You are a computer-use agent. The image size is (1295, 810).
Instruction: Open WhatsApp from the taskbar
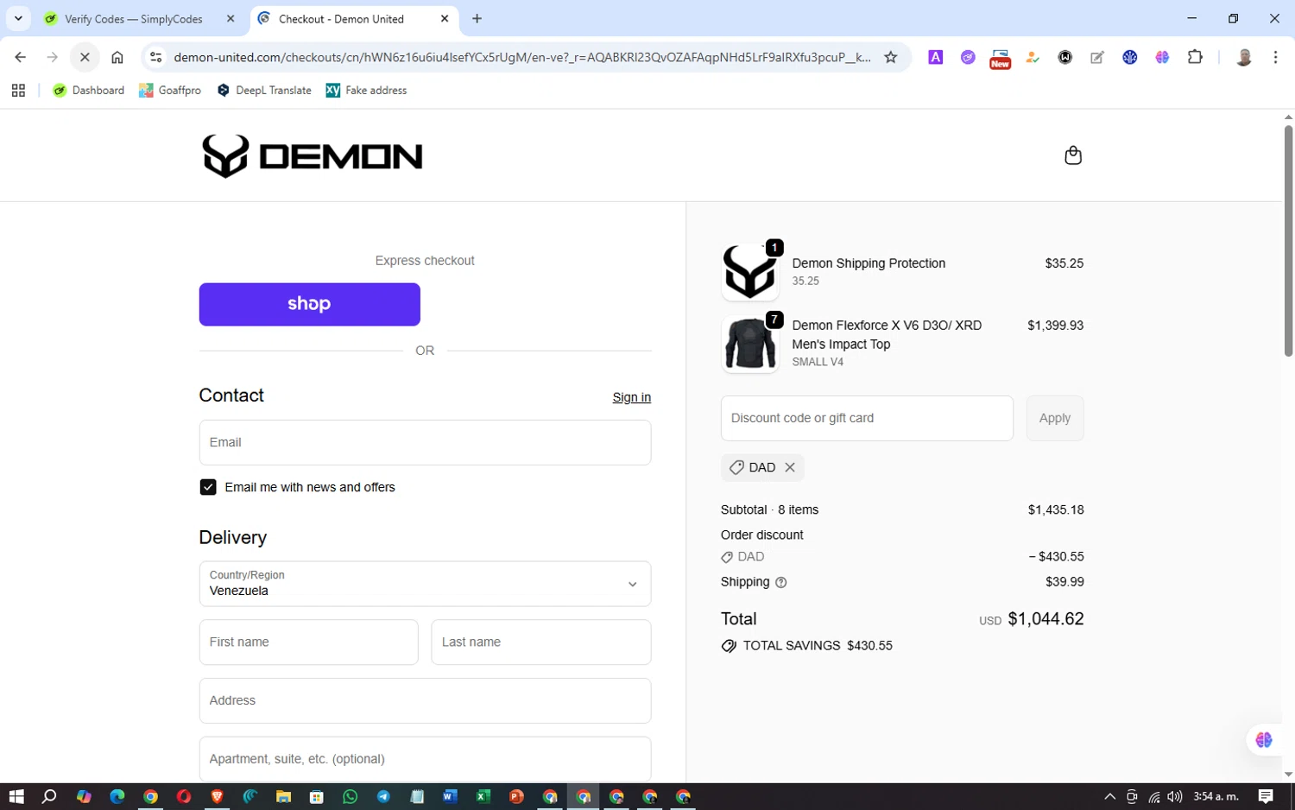[350, 796]
